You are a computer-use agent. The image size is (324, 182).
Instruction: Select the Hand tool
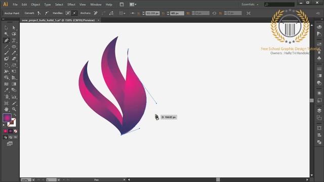(6, 109)
